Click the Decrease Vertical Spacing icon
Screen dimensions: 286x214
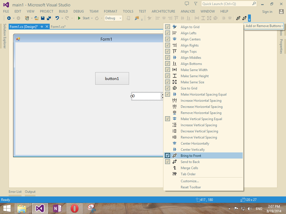click(175, 131)
